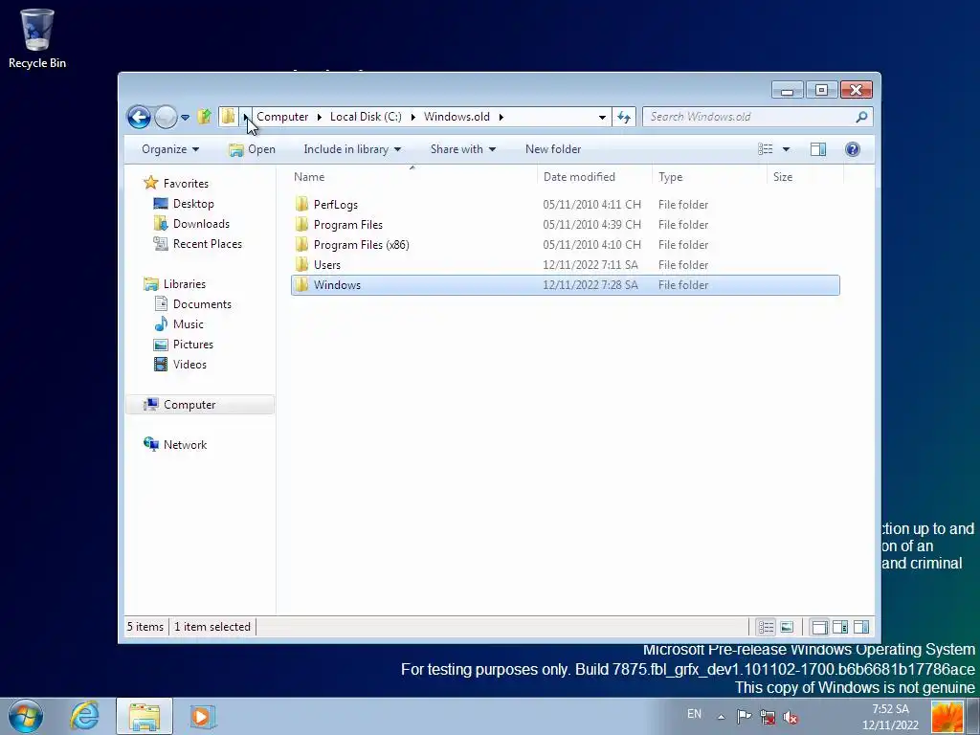980x735 pixels.
Task: Click the Windows Explorer taskbar button
Action: [145, 716]
